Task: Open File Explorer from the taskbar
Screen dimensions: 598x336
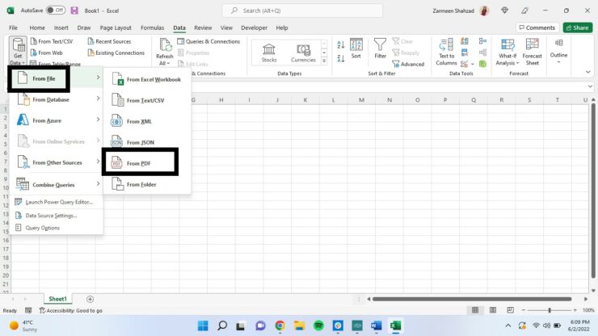Action: pyautogui.click(x=299, y=325)
